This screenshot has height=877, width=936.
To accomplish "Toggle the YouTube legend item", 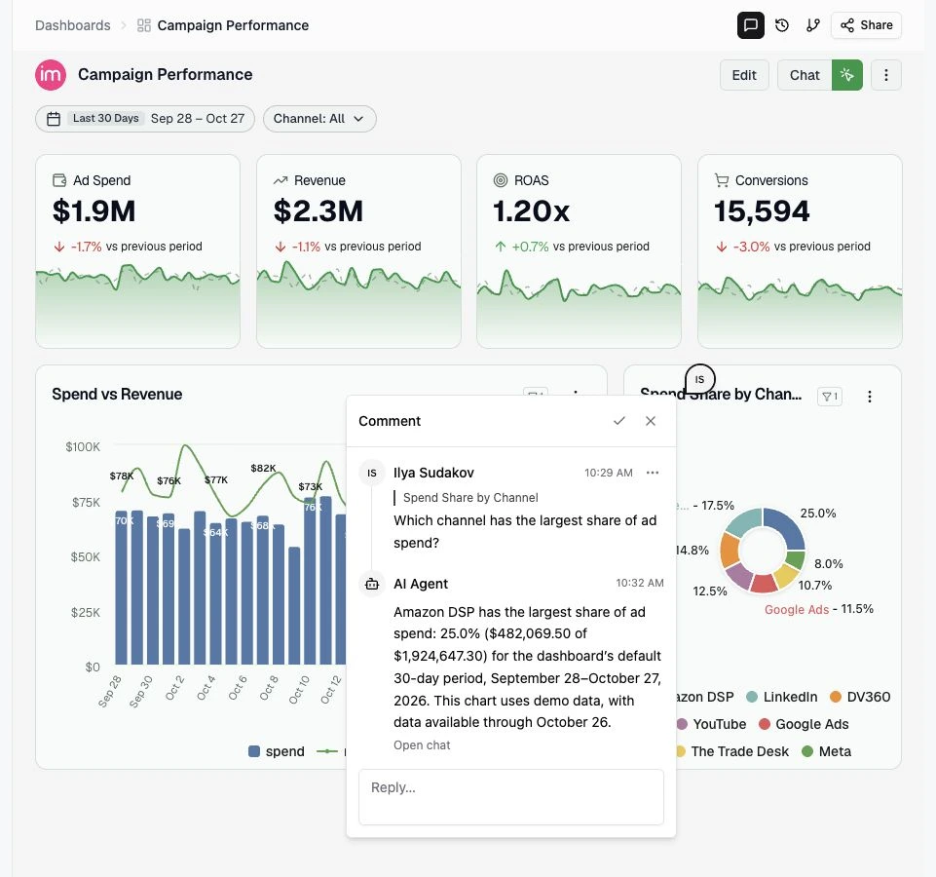I will pyautogui.click(x=711, y=724).
